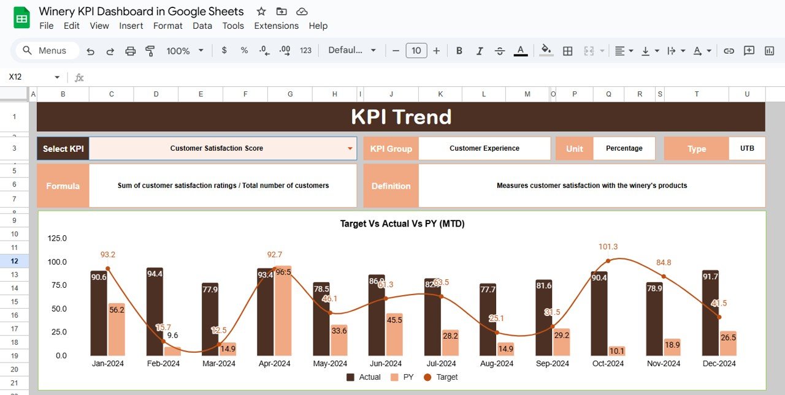Toggle bold formatting
Screen dimensions: 785x395
click(x=459, y=51)
